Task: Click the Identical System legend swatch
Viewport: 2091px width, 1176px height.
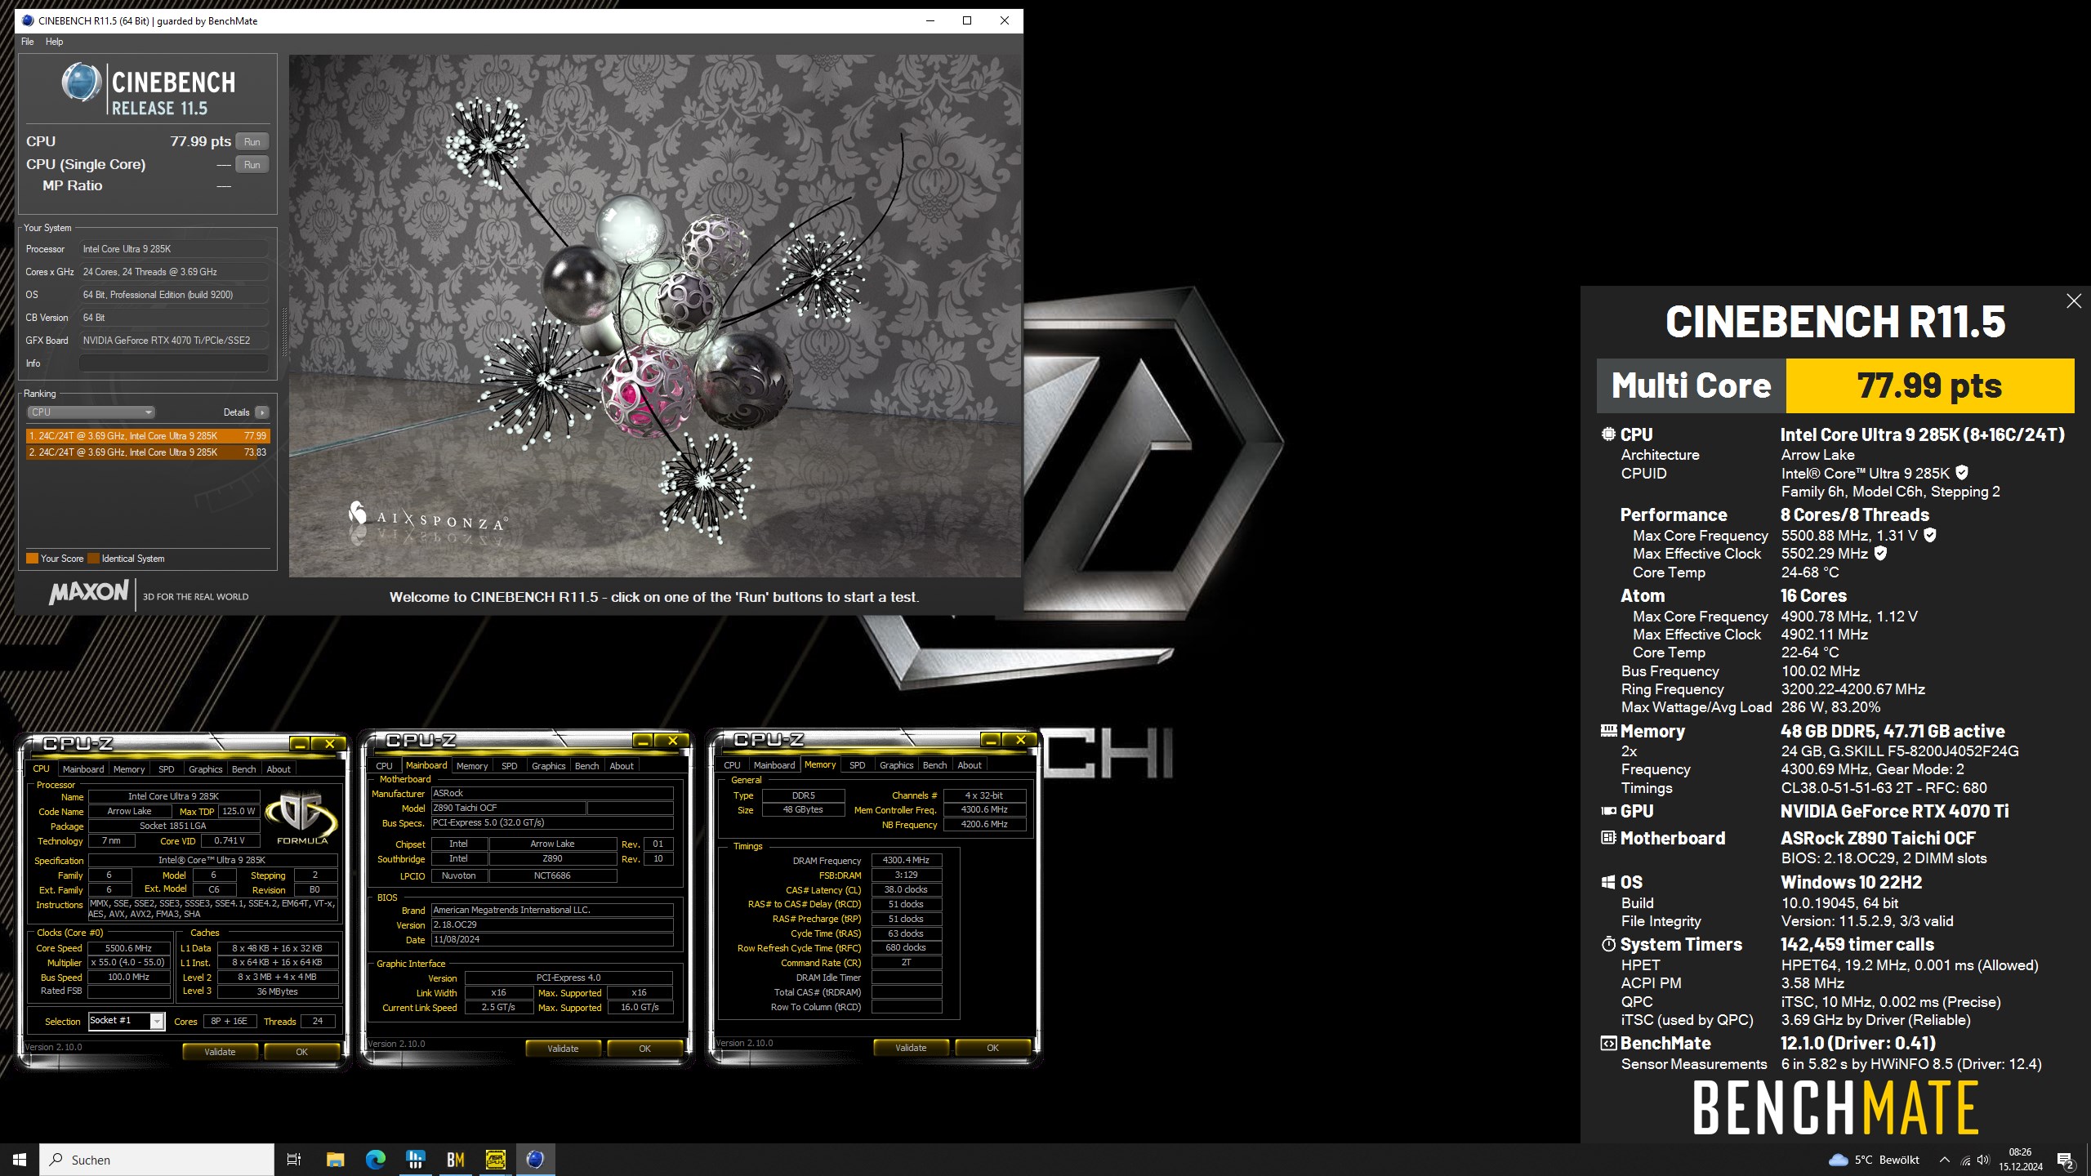Action: (x=94, y=559)
